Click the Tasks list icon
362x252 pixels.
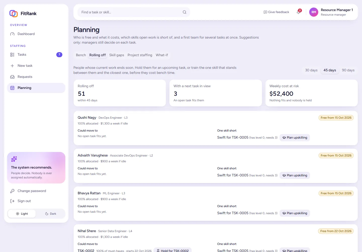[12, 55]
